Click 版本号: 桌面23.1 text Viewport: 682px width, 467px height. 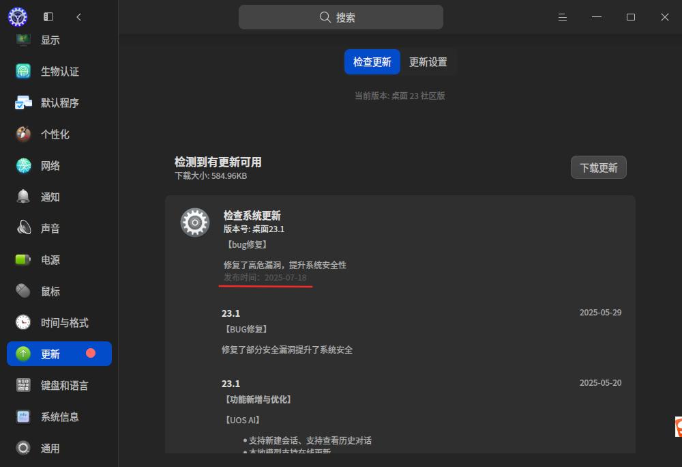click(254, 229)
